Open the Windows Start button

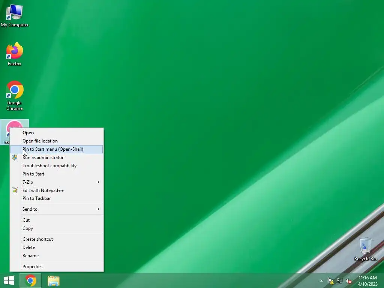pyautogui.click(x=9, y=280)
